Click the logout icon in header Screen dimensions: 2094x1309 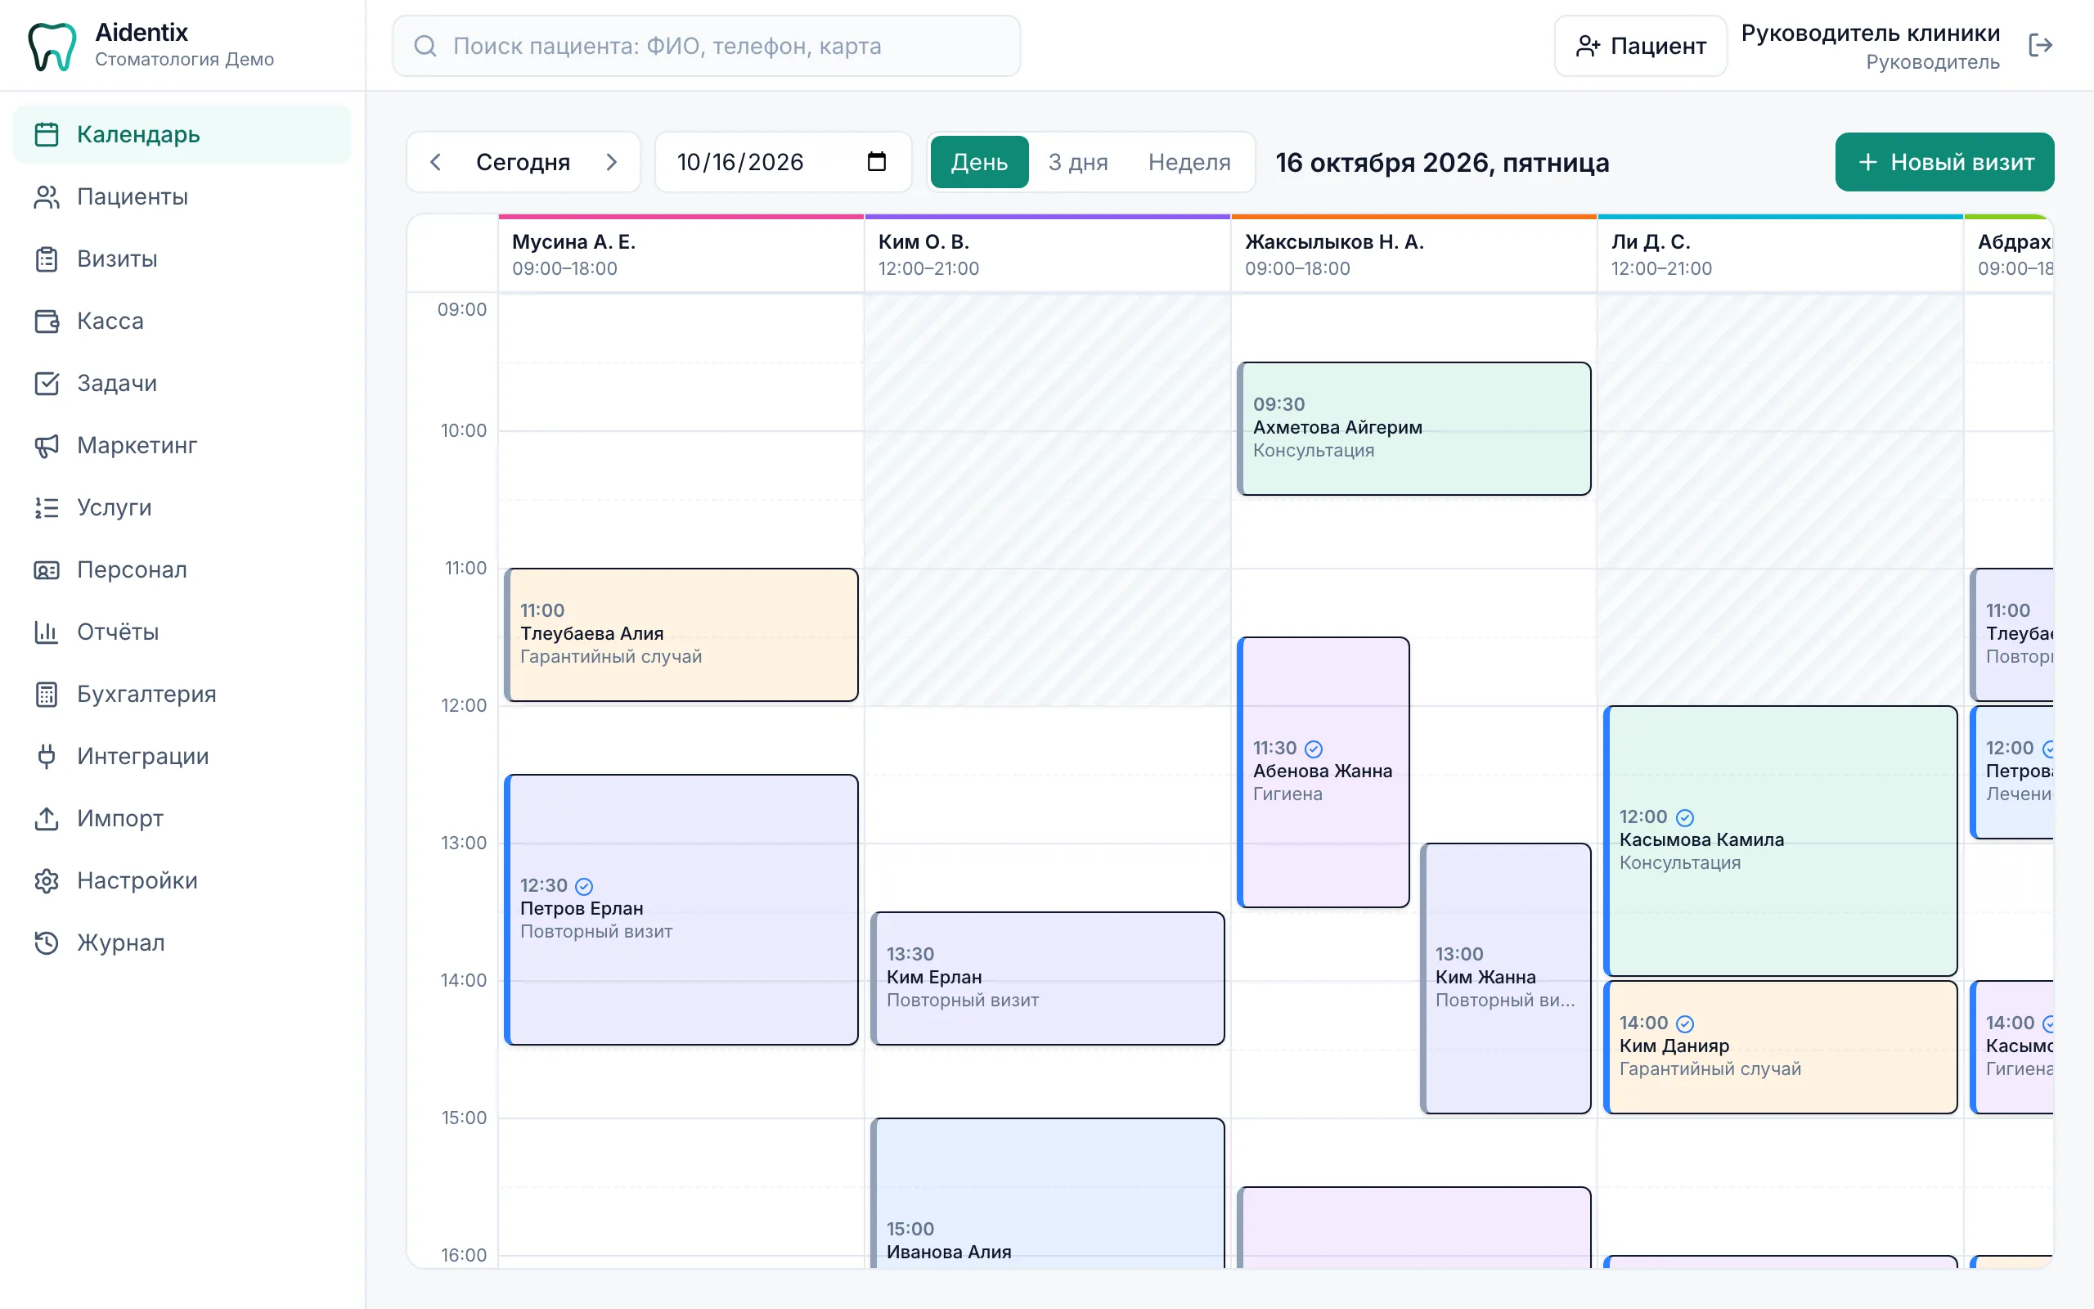click(2040, 45)
